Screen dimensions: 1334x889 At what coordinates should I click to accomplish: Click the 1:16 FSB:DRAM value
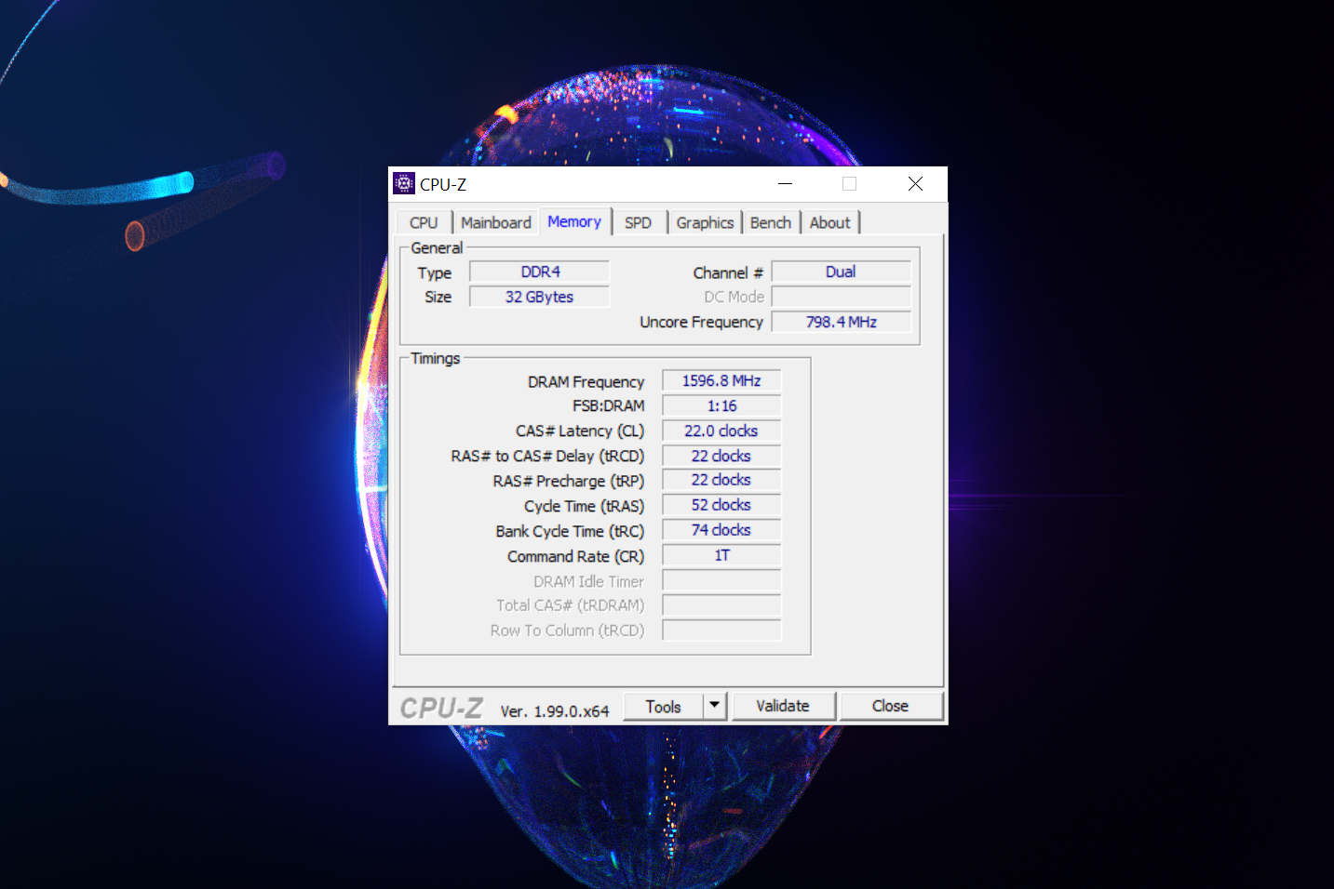point(721,405)
